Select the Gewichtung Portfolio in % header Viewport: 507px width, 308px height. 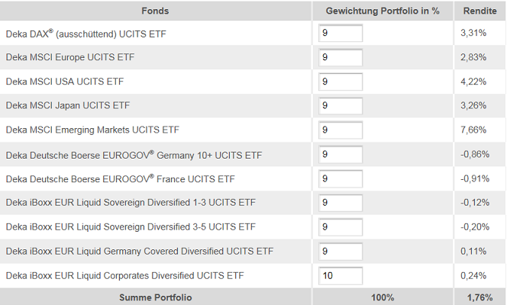(x=383, y=11)
